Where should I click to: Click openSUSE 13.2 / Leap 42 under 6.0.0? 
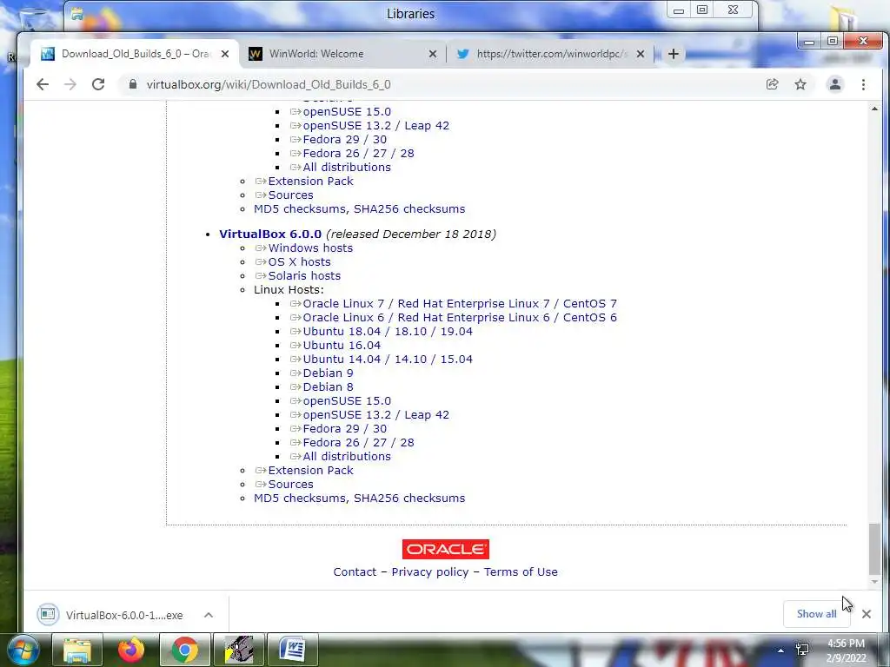click(x=375, y=414)
